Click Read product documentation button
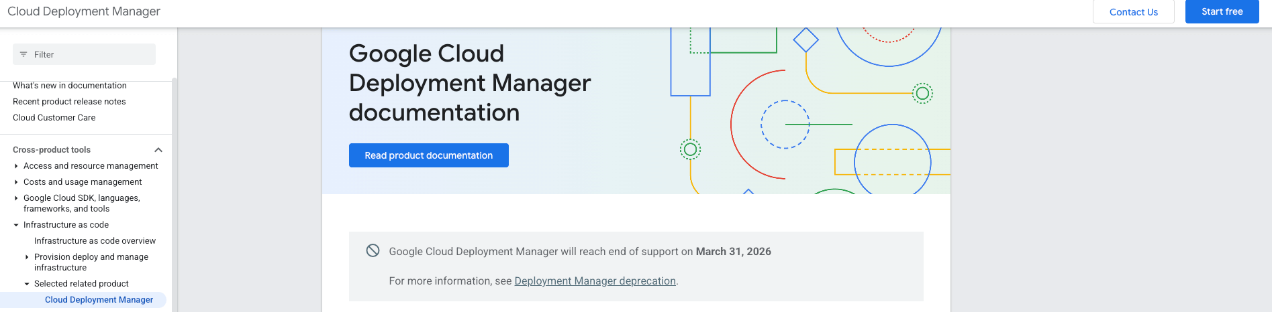The height and width of the screenshot is (312, 1272). [429, 155]
